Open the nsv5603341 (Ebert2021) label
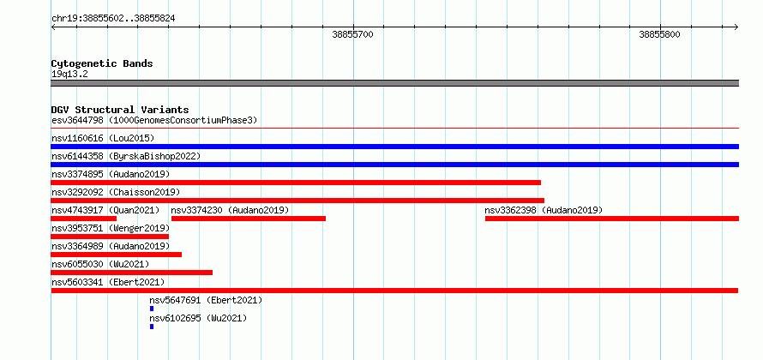 click(x=108, y=282)
